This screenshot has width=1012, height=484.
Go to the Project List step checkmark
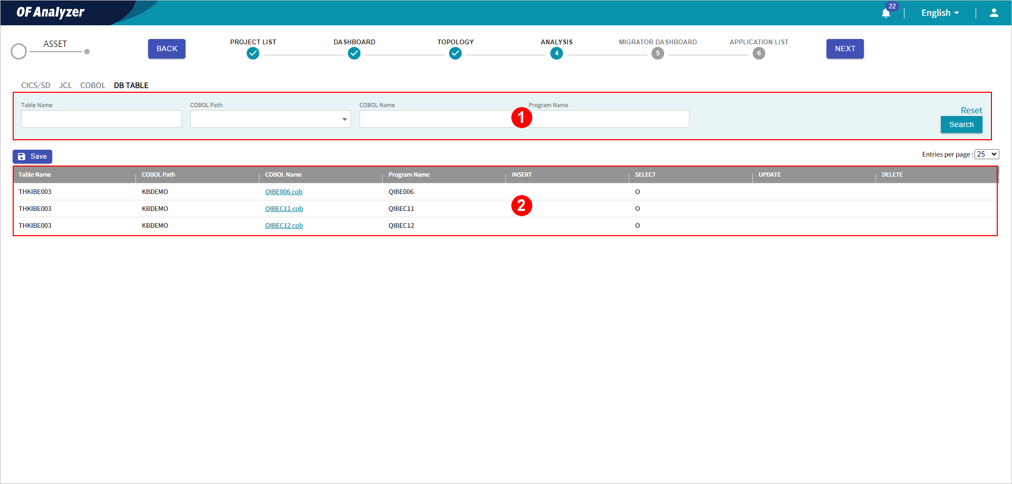tap(253, 53)
